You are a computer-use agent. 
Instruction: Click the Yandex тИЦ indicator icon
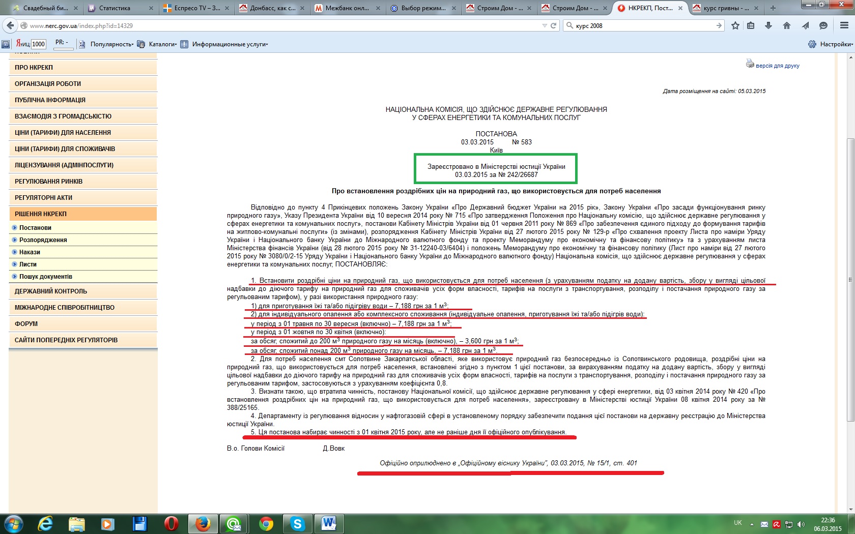coord(22,44)
